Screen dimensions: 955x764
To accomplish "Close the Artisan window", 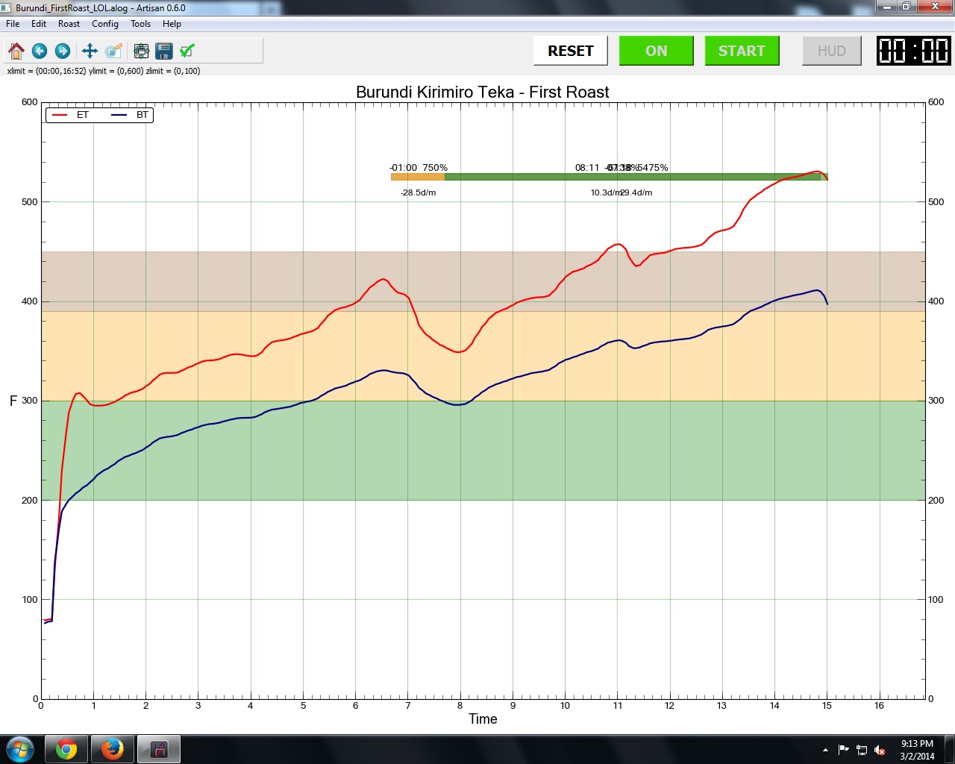I will click(934, 7).
